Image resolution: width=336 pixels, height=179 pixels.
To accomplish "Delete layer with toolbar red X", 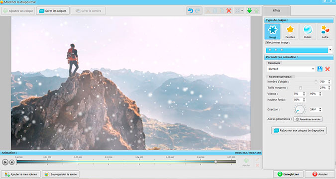I will [x=229, y=11].
